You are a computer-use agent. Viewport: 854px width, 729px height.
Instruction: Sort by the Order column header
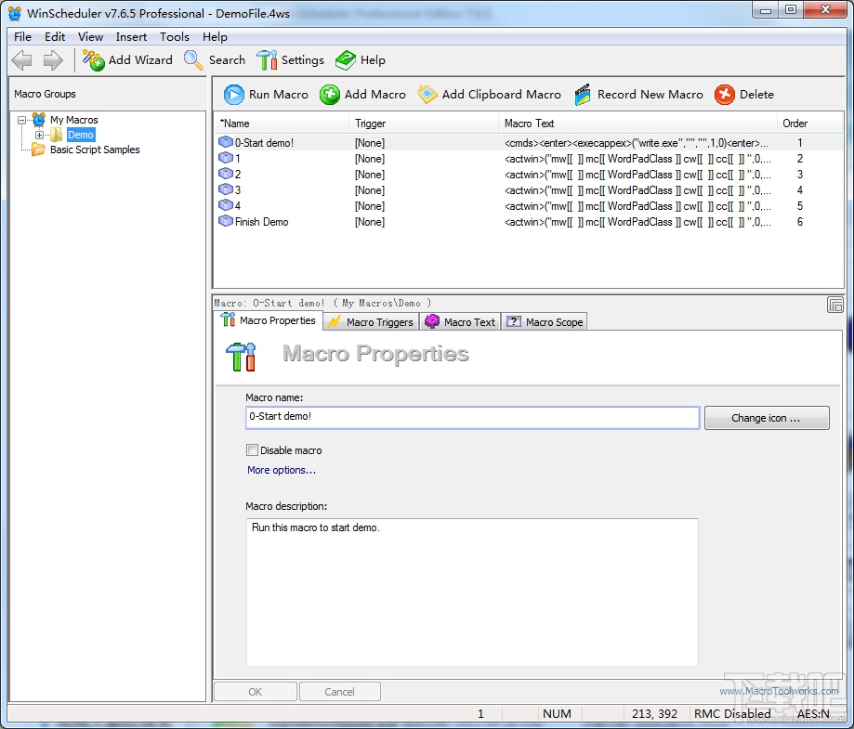point(809,123)
